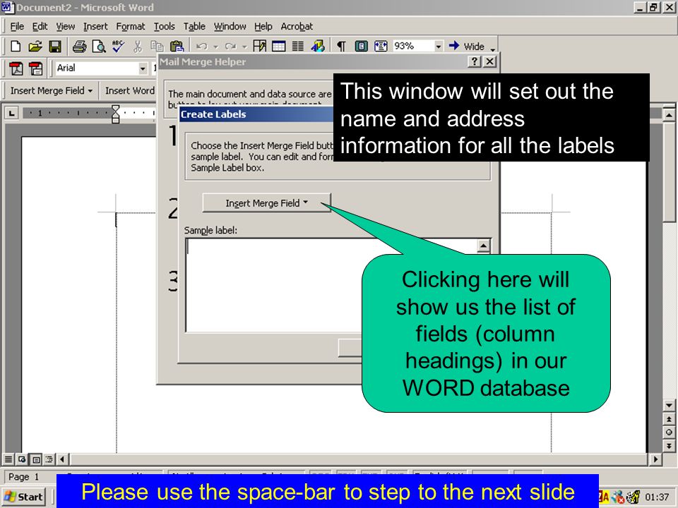Open the Acrobat menu
The image size is (678, 508).
[297, 27]
